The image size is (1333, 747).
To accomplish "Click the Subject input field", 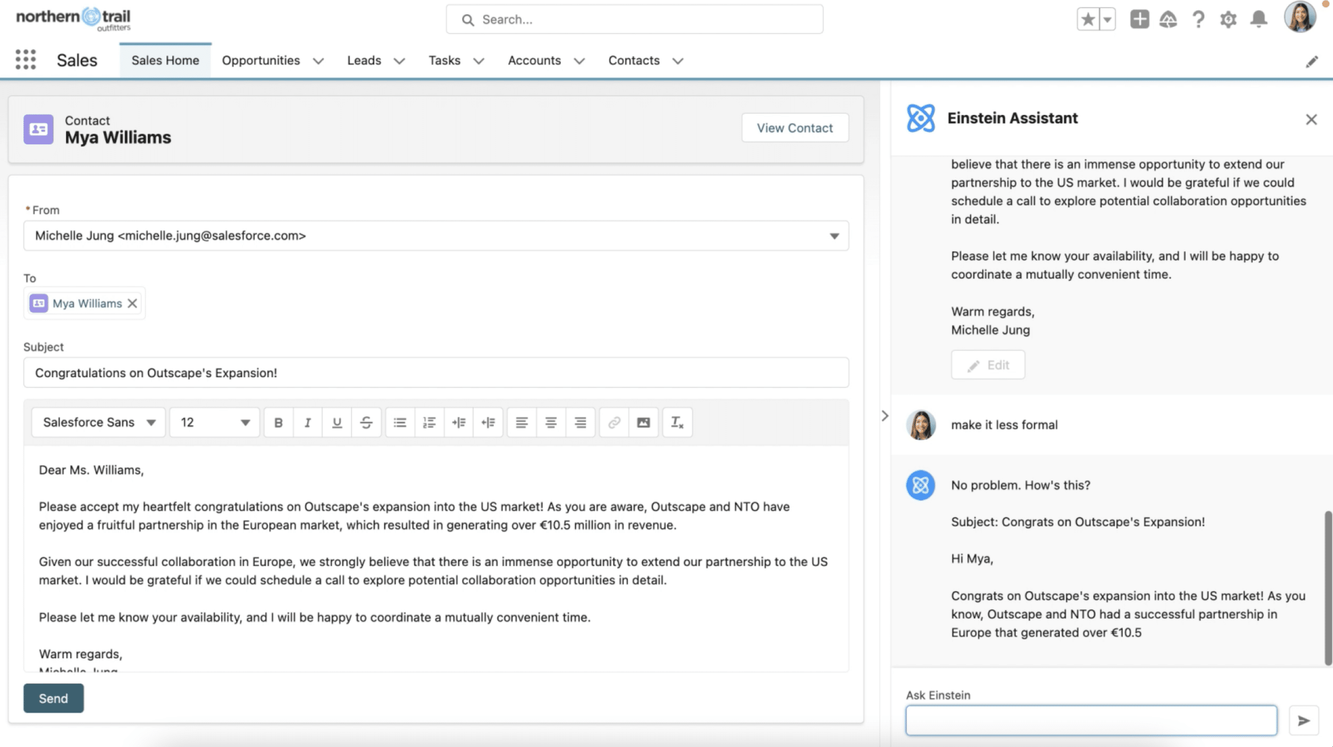I will [436, 372].
